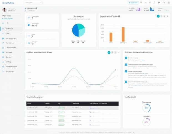
Task: Click the sidebar home icon tab
Action: (3, 23)
